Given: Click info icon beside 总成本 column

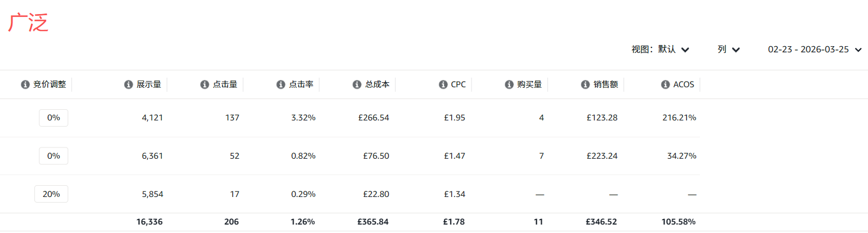Looking at the screenshot, I should coord(357,84).
